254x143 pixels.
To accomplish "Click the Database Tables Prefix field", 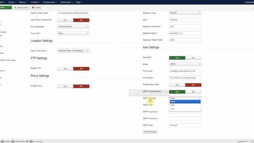I will pyautogui.click(x=185, y=40).
